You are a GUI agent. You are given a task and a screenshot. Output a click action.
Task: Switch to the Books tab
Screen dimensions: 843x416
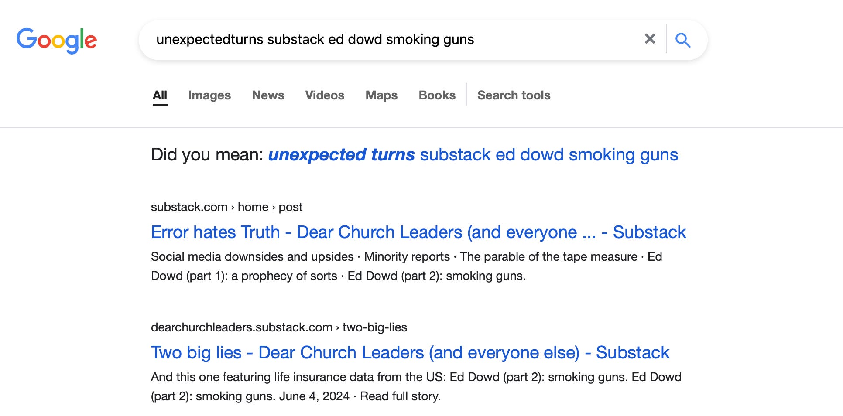tap(437, 95)
